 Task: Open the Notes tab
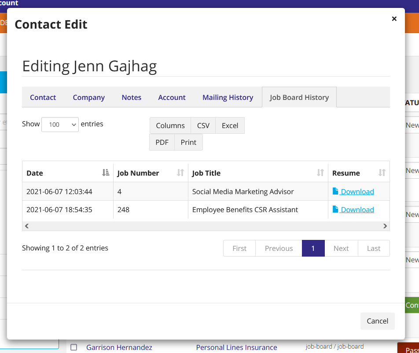click(132, 97)
